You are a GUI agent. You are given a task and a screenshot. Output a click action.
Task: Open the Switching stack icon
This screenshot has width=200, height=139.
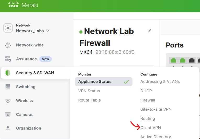click(x=8, y=87)
